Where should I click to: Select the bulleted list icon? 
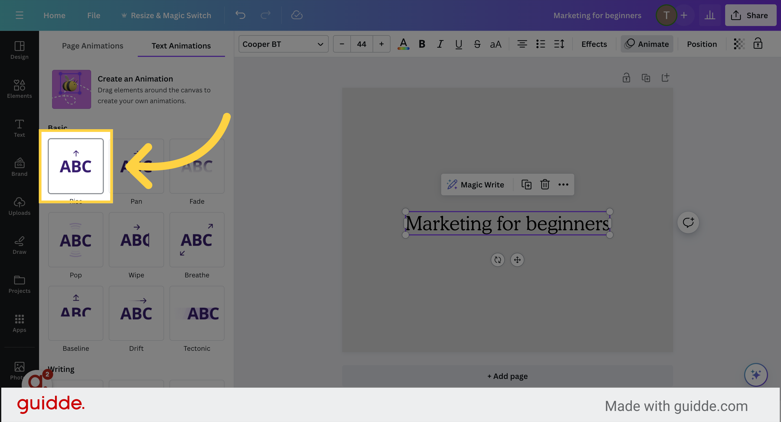(x=540, y=44)
